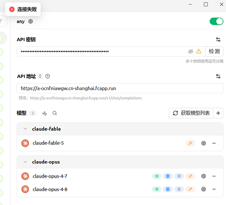Screen dimensions: 226x205
Task: Select the claude-opus-4-8 model name
Action: pyautogui.click(x=50, y=189)
